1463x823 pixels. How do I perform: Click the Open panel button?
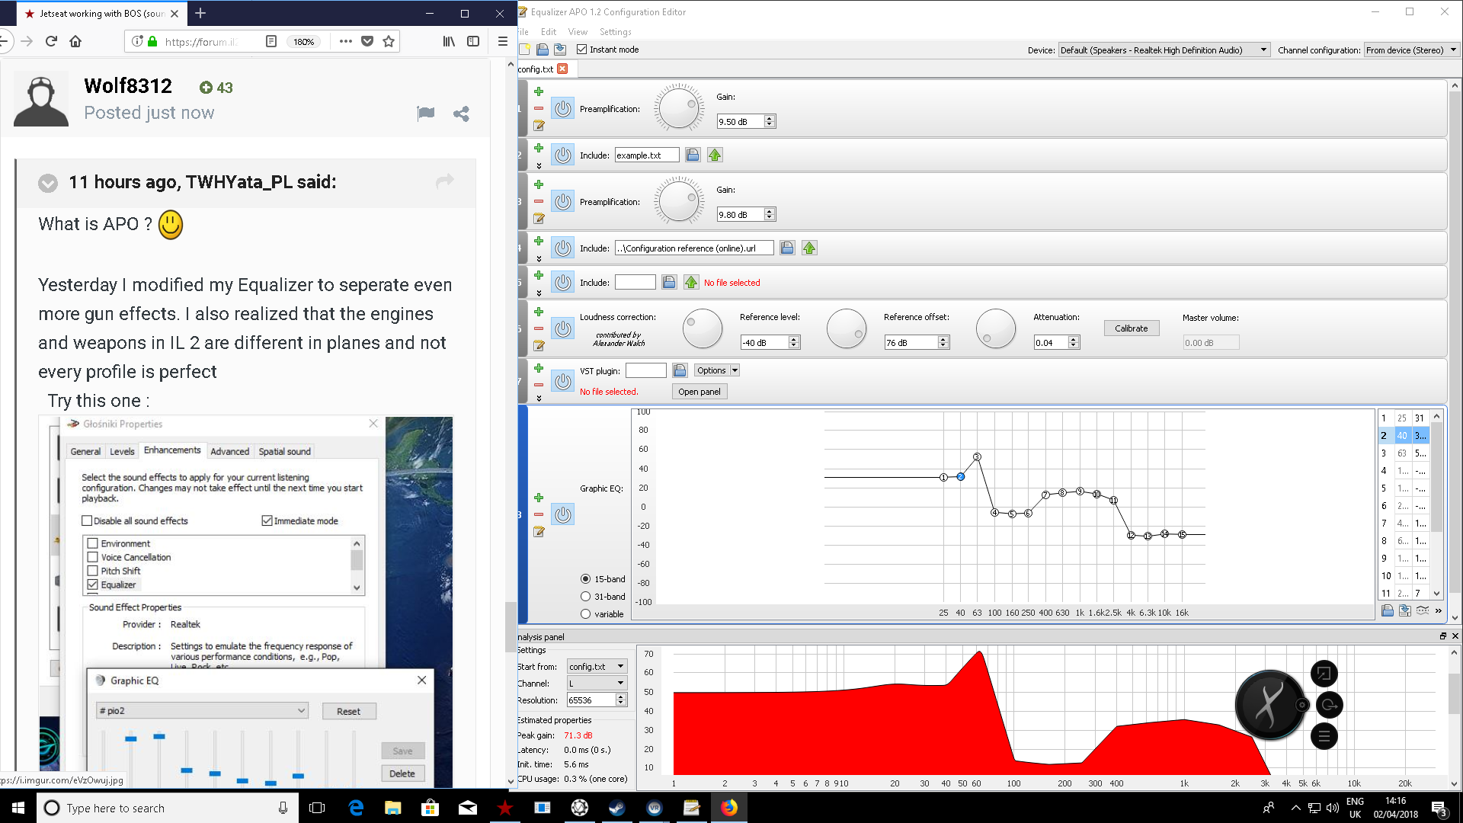[699, 392]
